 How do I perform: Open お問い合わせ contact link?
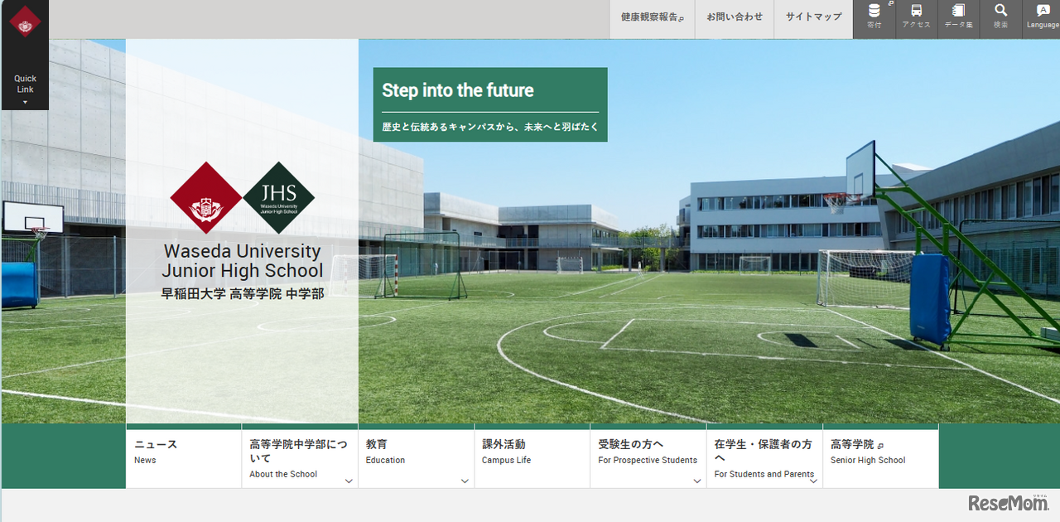pos(734,17)
